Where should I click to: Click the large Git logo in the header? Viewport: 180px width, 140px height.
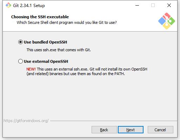(167, 21)
